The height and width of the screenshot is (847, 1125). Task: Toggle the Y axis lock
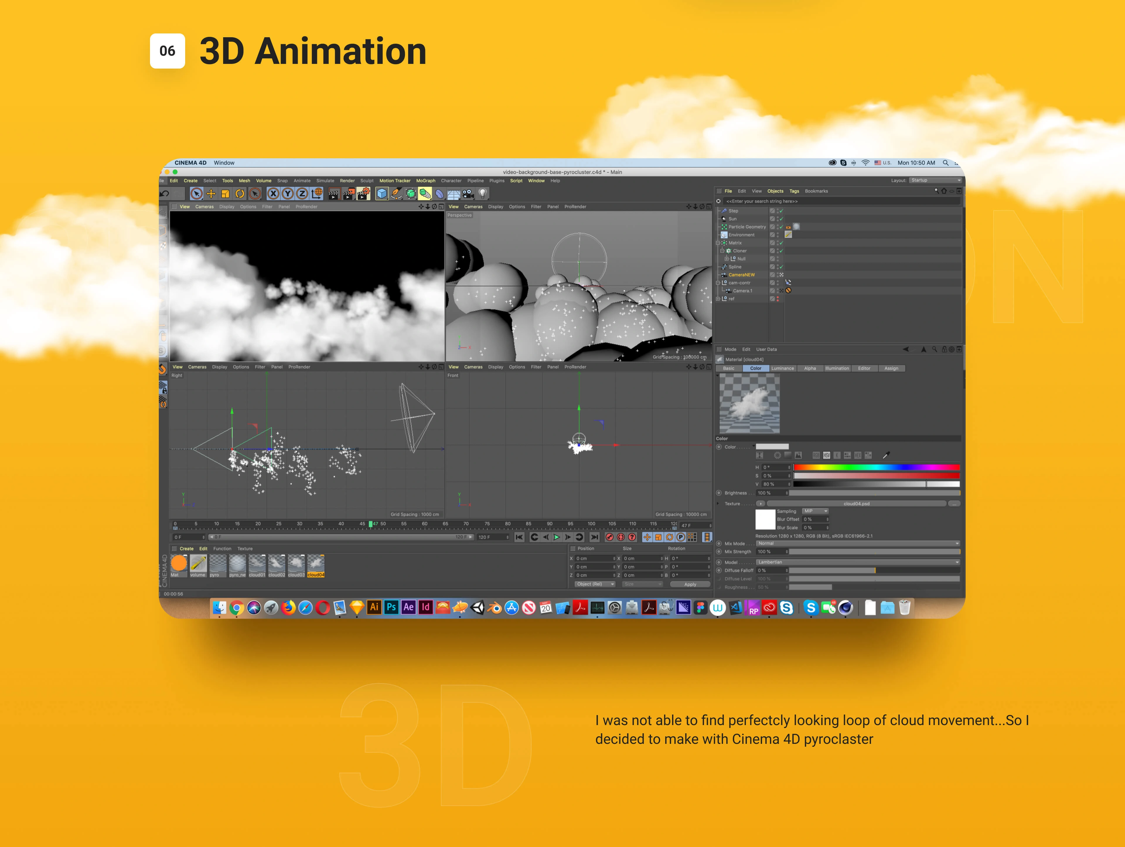287,193
